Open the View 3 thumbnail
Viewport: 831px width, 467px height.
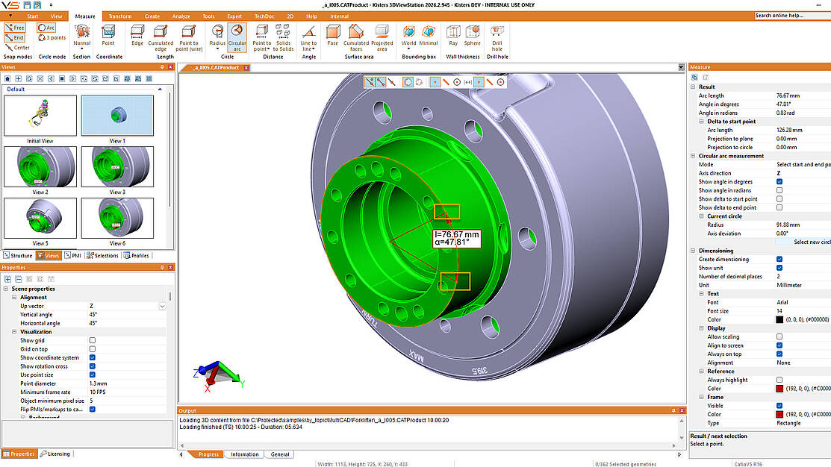117,167
